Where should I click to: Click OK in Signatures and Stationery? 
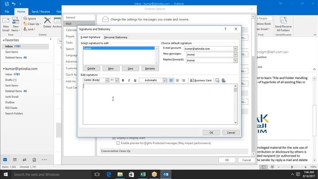click(211, 133)
